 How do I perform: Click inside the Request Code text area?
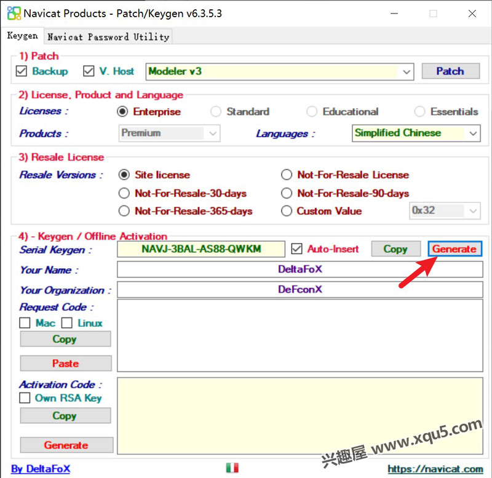(x=300, y=335)
